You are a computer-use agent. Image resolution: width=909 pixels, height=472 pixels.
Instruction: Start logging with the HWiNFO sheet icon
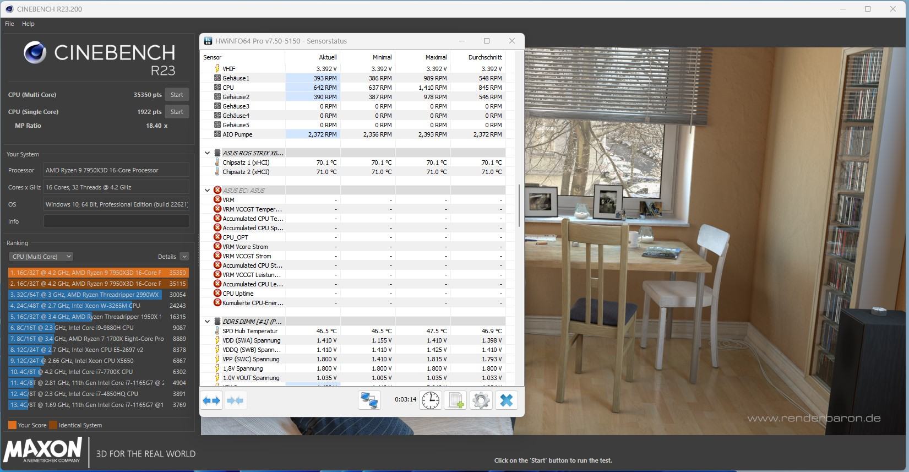[456, 400]
